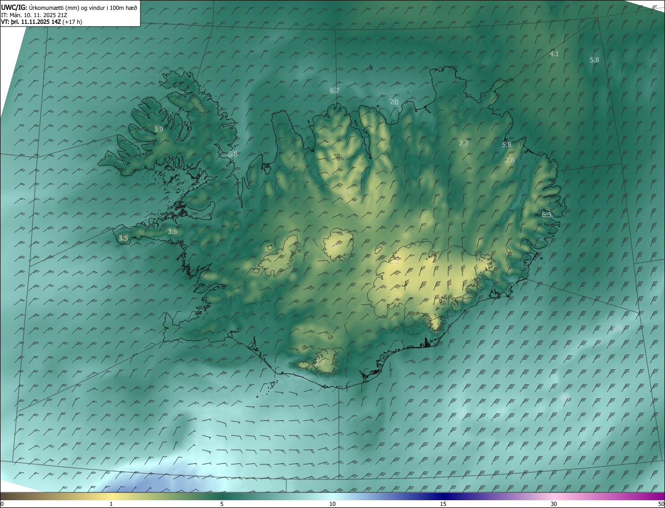Click the 2.8 value label
Viewport: 665px width, 508px height.
click(x=510, y=161)
